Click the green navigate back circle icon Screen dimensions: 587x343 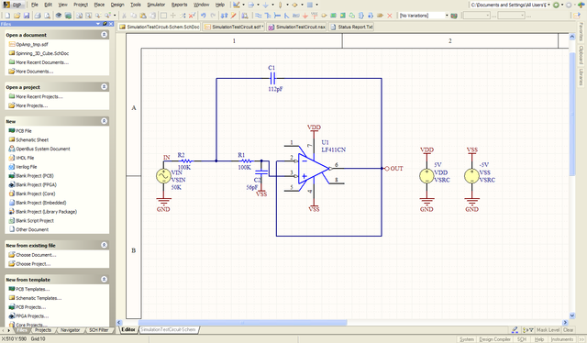(x=557, y=5)
